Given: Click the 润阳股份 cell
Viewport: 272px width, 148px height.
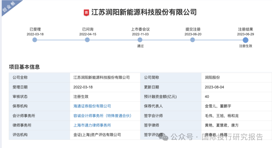Looking at the screenshot, I should 236,77.
